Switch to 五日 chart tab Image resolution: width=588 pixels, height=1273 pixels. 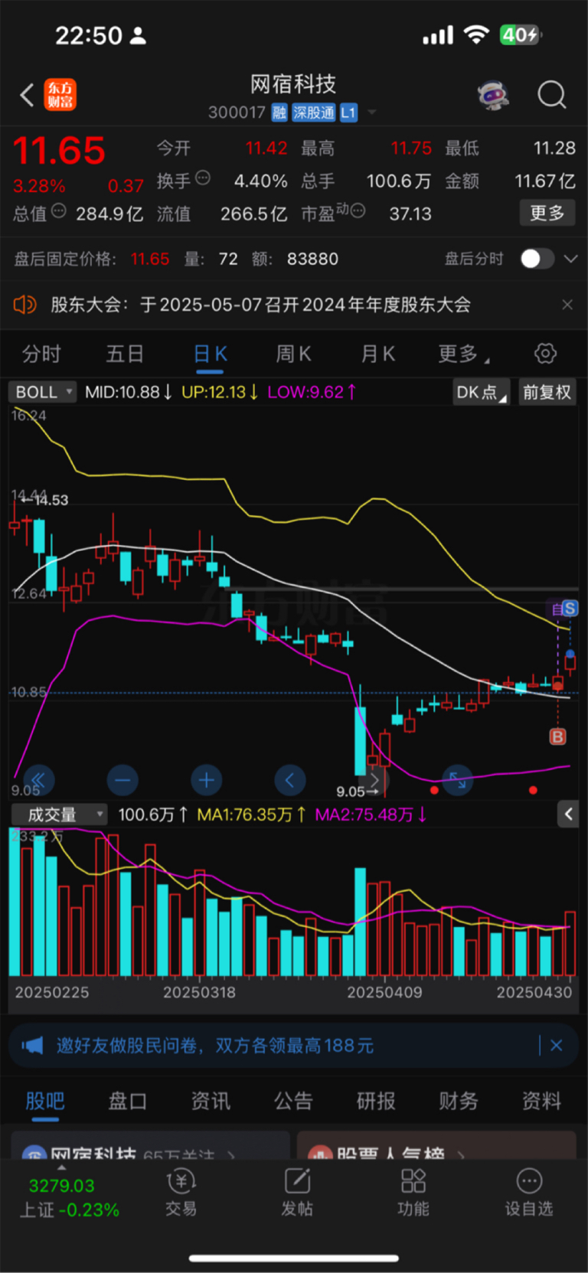125,354
